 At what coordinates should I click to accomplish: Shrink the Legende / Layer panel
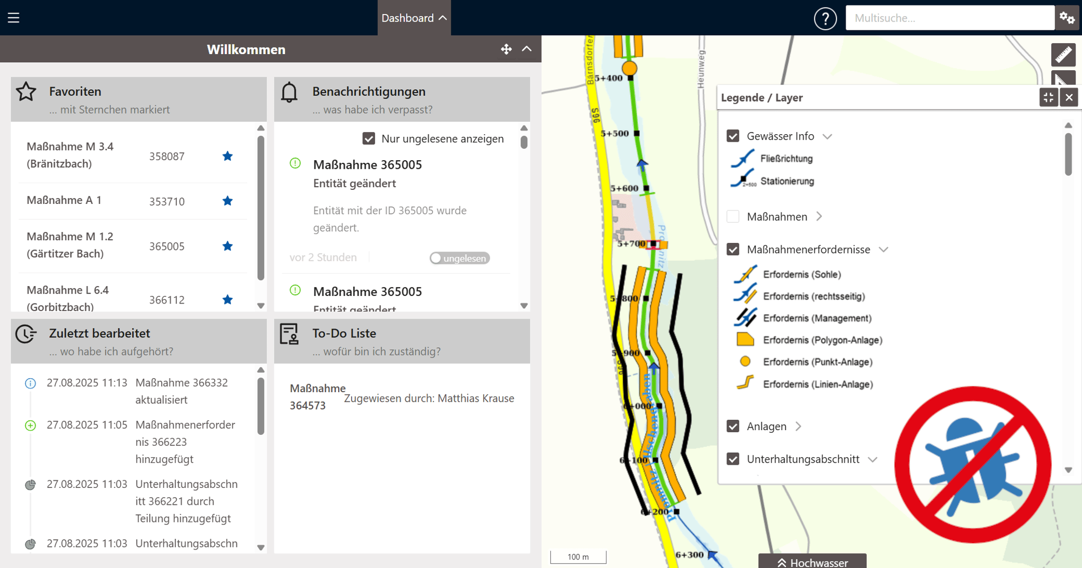[1048, 97]
